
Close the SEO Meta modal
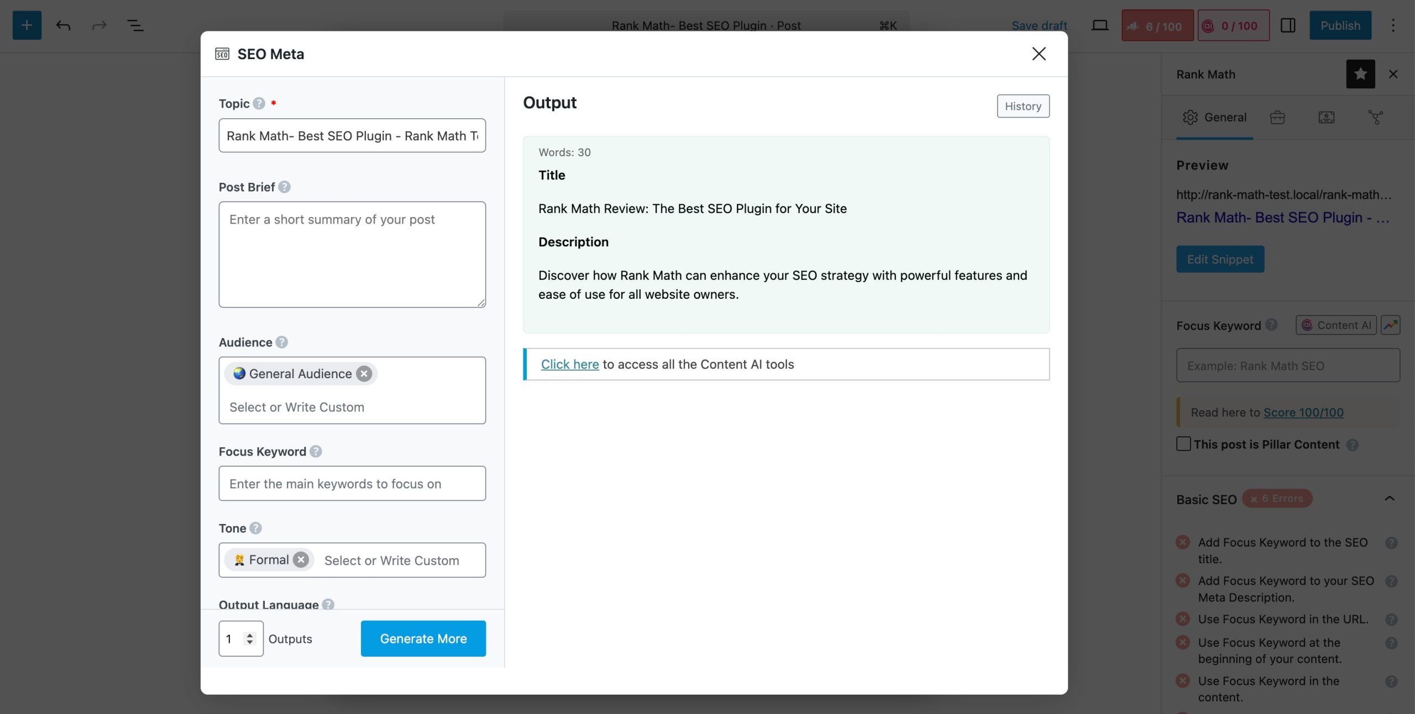click(x=1039, y=54)
